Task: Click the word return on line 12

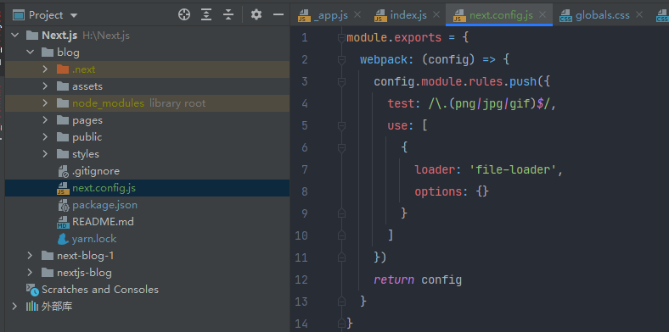Action: pyautogui.click(x=394, y=279)
